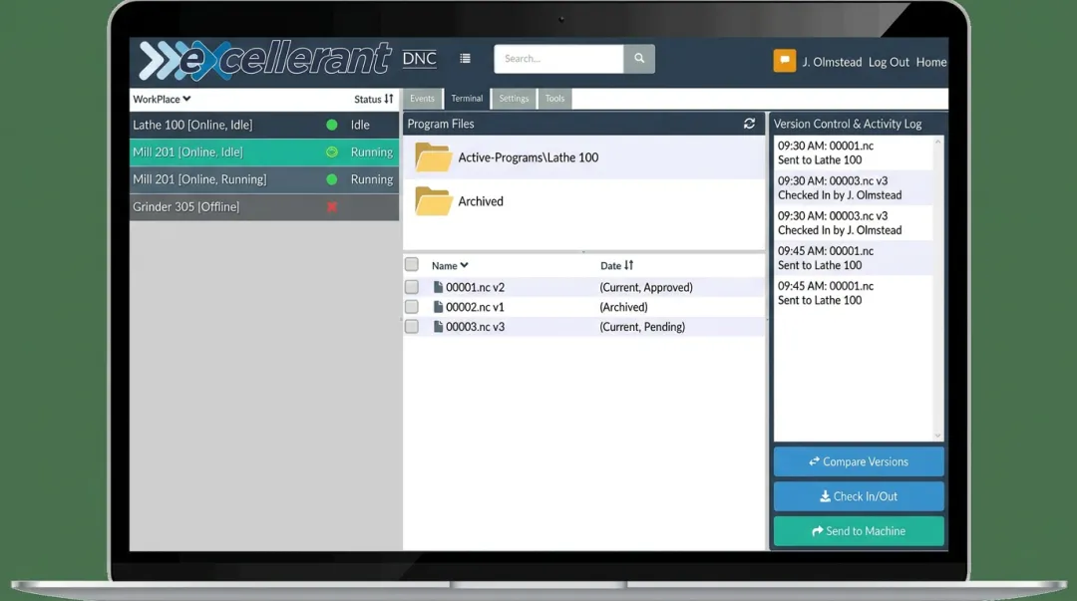1077x601 pixels.
Task: Open the orange chat notification icon
Action: 785,61
